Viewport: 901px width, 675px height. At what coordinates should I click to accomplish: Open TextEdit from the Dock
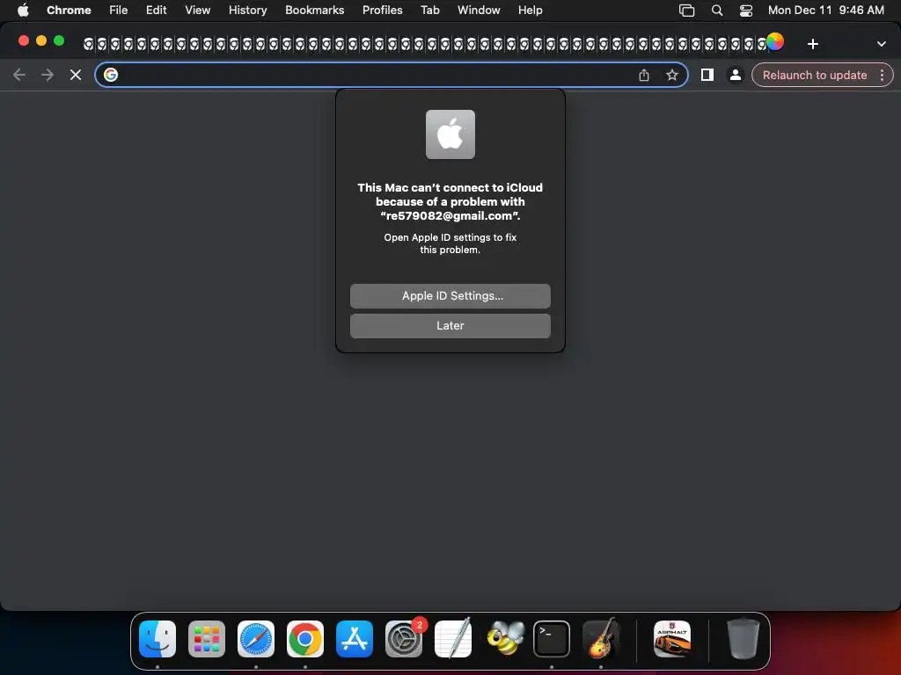453,639
